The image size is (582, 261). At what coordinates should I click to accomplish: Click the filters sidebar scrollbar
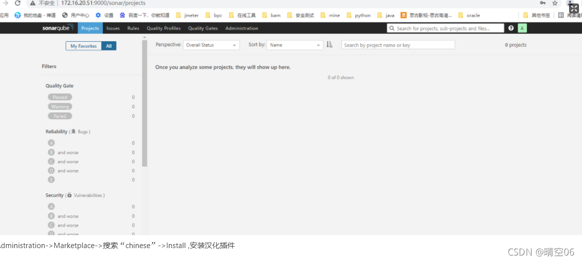click(145, 103)
